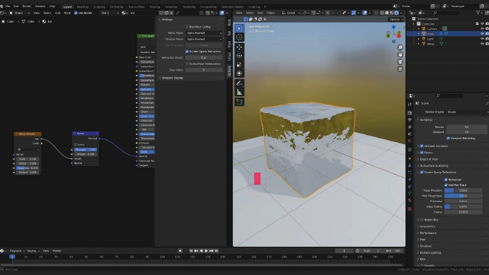
Task: Collapse the Sampling panel
Action: coord(426,119)
